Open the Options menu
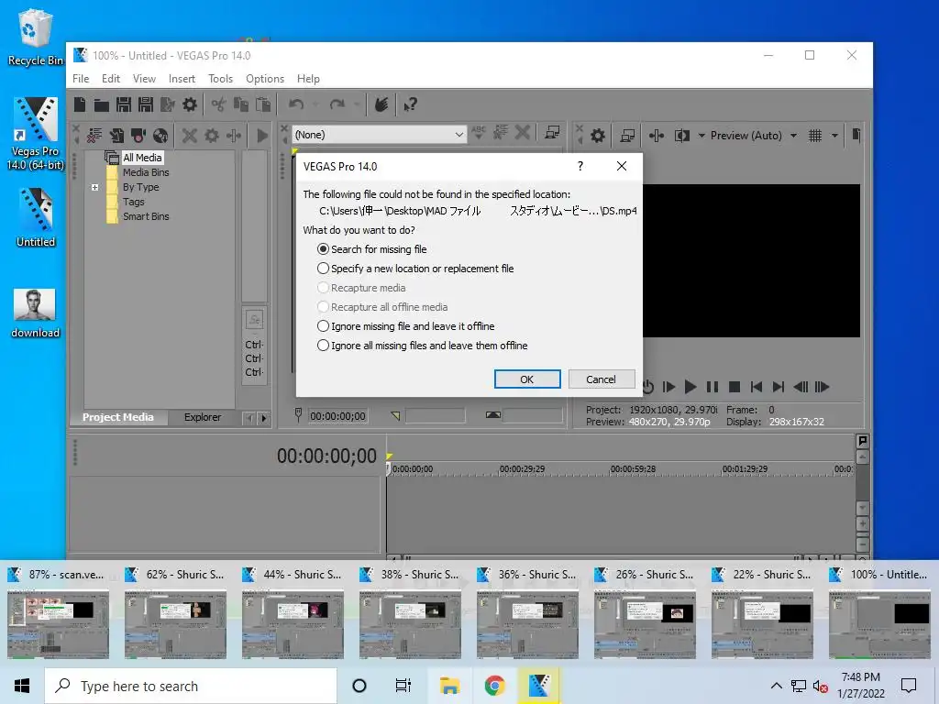939x704 pixels. click(265, 79)
